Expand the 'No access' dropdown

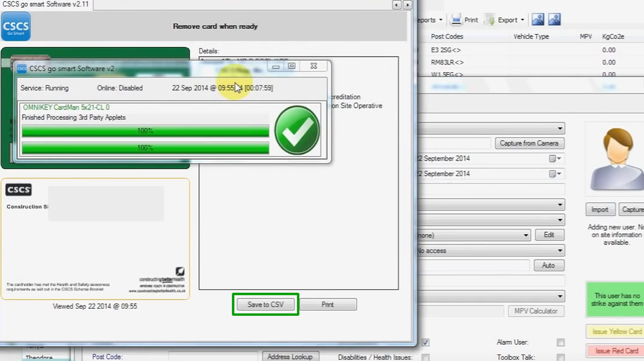[x=560, y=251]
